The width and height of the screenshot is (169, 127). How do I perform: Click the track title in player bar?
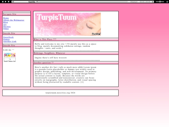pyautogui.click(x=32, y=2)
